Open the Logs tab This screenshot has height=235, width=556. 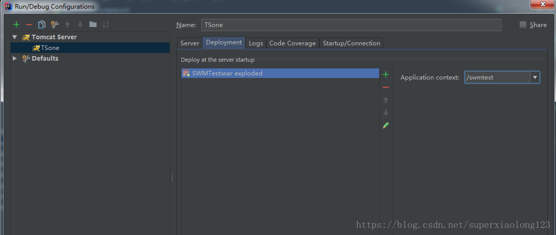(x=256, y=43)
